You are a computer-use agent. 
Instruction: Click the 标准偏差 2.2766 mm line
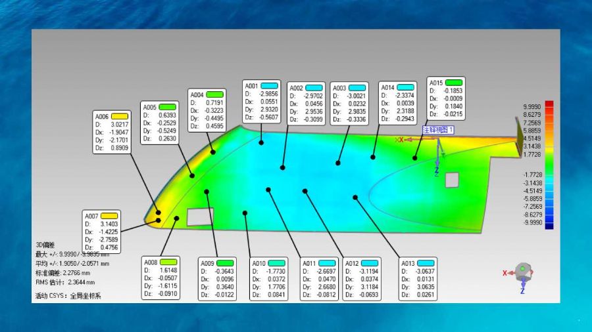(63, 273)
